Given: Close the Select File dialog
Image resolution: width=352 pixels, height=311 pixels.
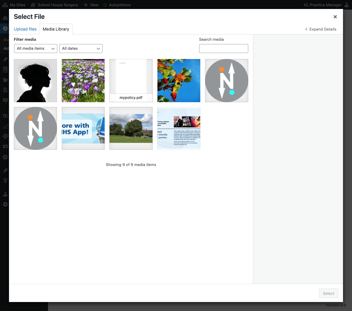Looking at the screenshot, I should coord(335,17).
